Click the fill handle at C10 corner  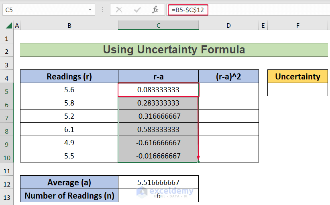coord(198,162)
